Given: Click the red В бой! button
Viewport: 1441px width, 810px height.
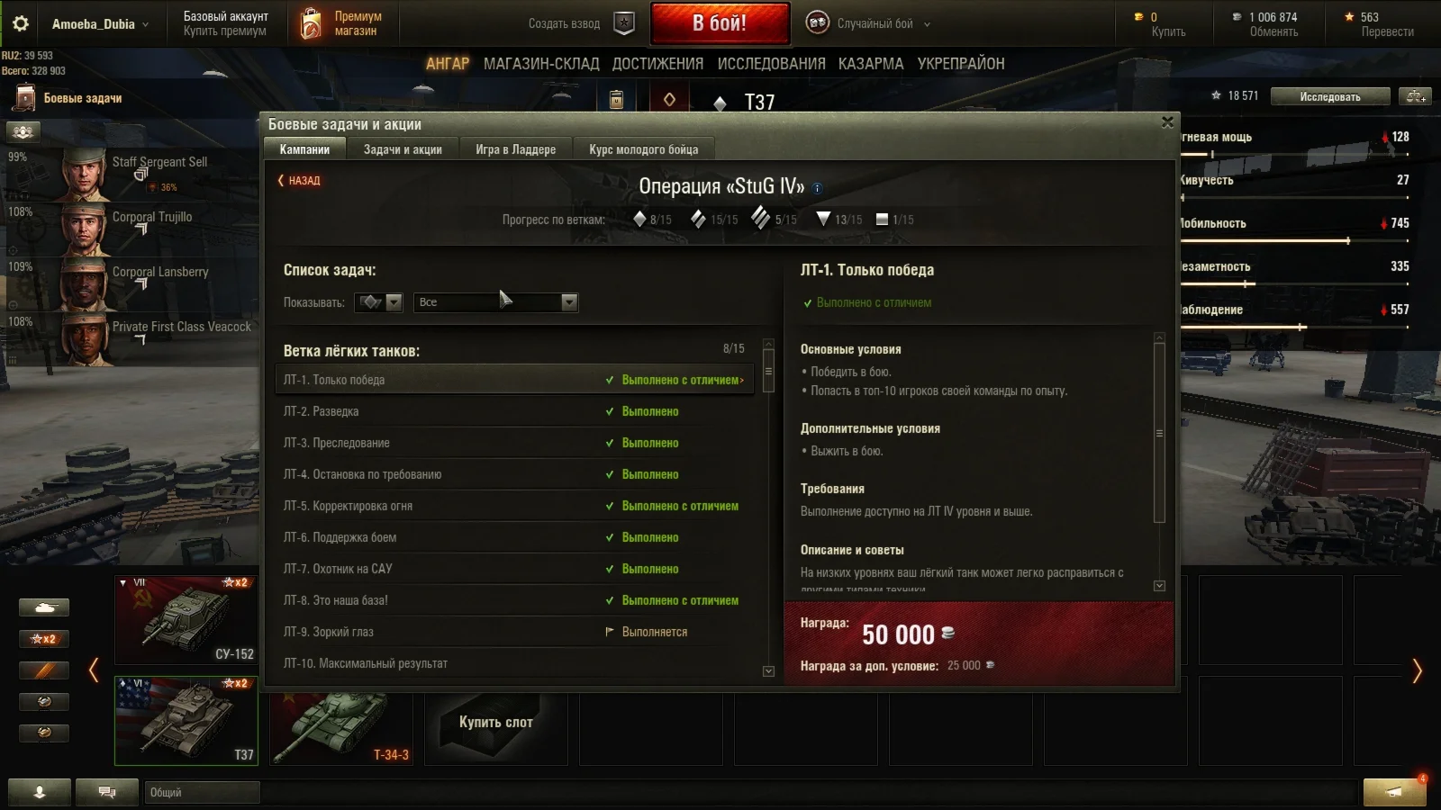Looking at the screenshot, I should 720,23.
